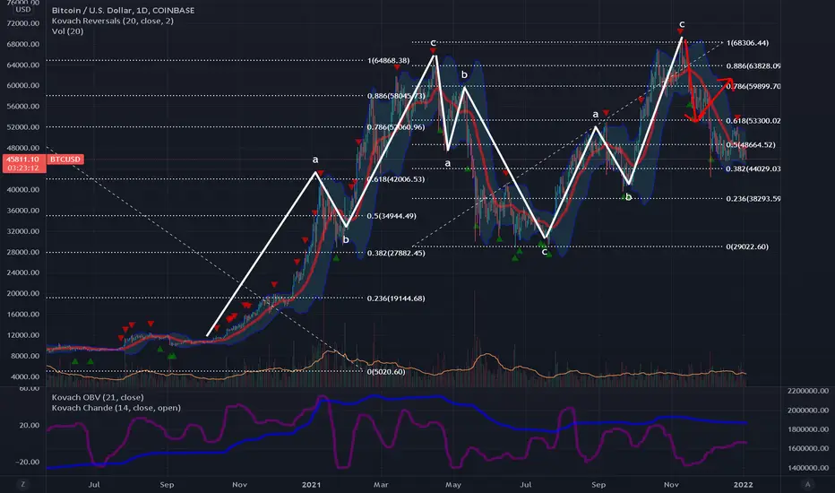Viewport: 835px width, 493px height.
Task: Click the 2022 label on time axis
Action: (x=744, y=484)
